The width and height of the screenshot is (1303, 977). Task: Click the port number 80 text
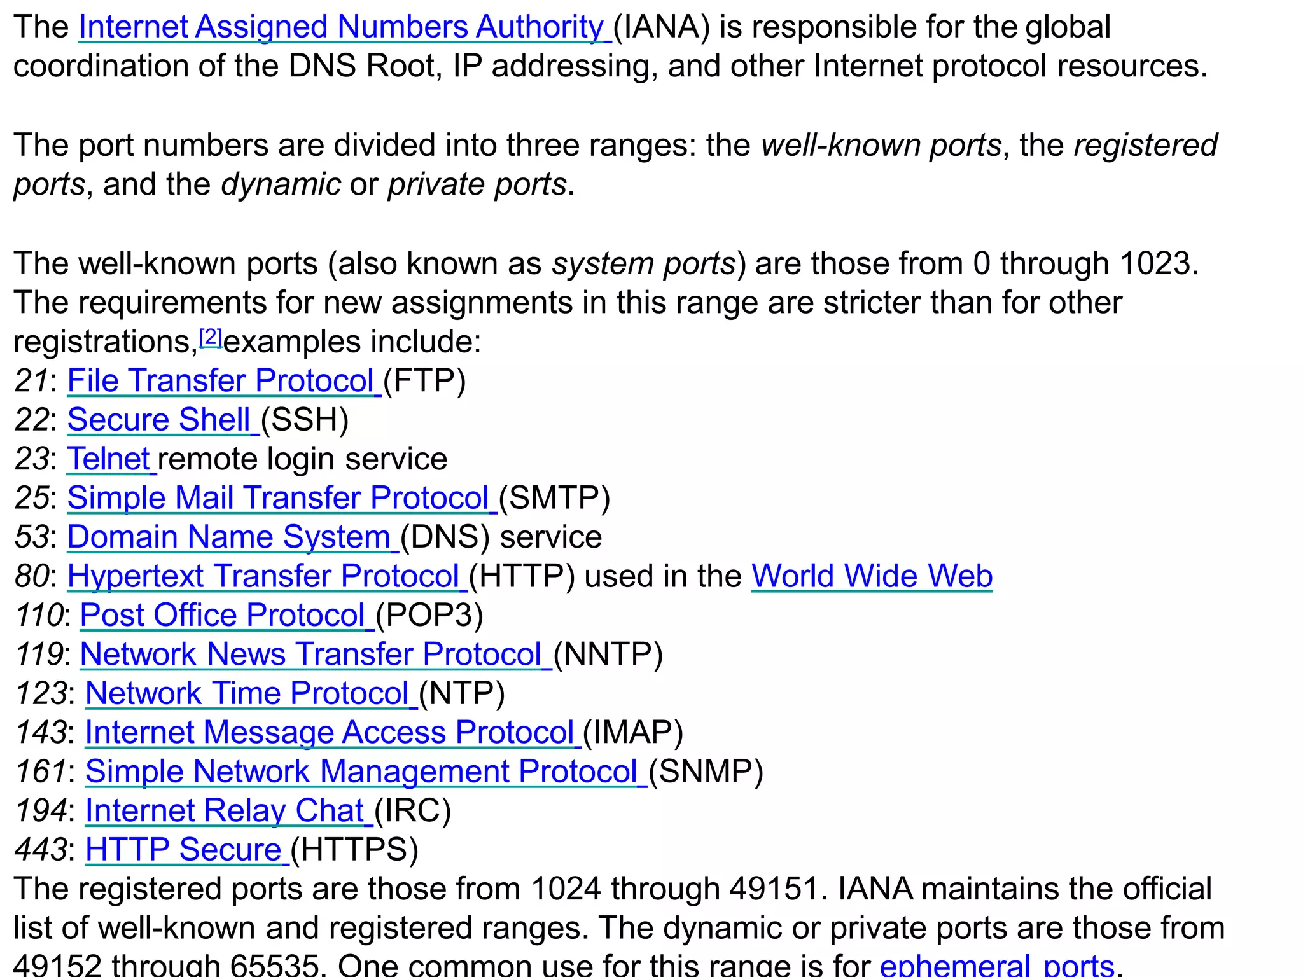click(x=31, y=576)
